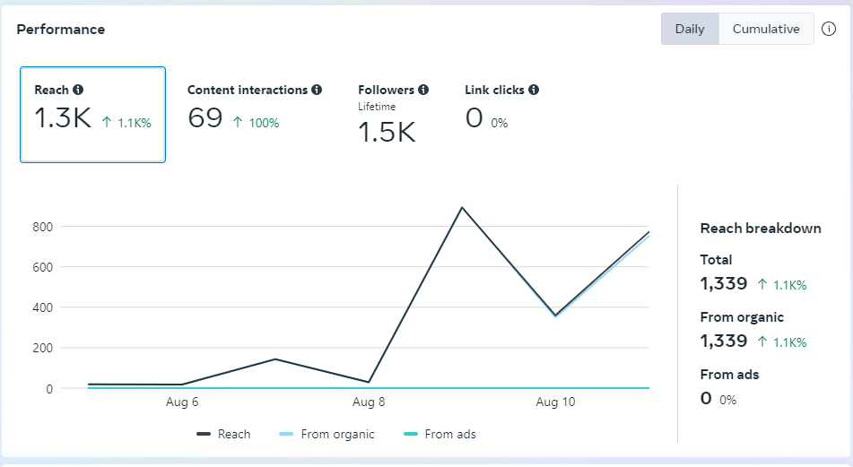Viewport: 853px width, 467px height.
Task: Click the Aug 8 axis label
Action: click(x=369, y=402)
